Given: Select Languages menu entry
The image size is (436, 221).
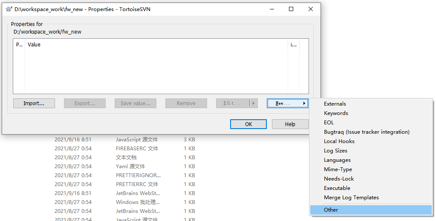Looking at the screenshot, I should [371, 160].
